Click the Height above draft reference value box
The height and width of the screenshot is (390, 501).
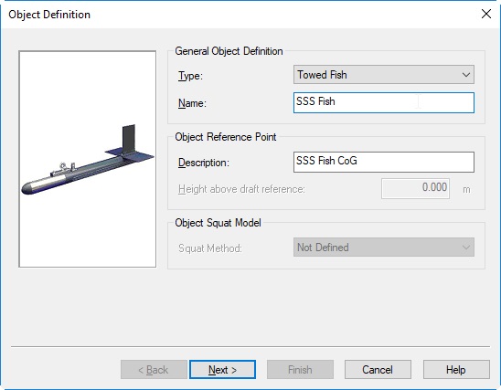click(x=415, y=188)
